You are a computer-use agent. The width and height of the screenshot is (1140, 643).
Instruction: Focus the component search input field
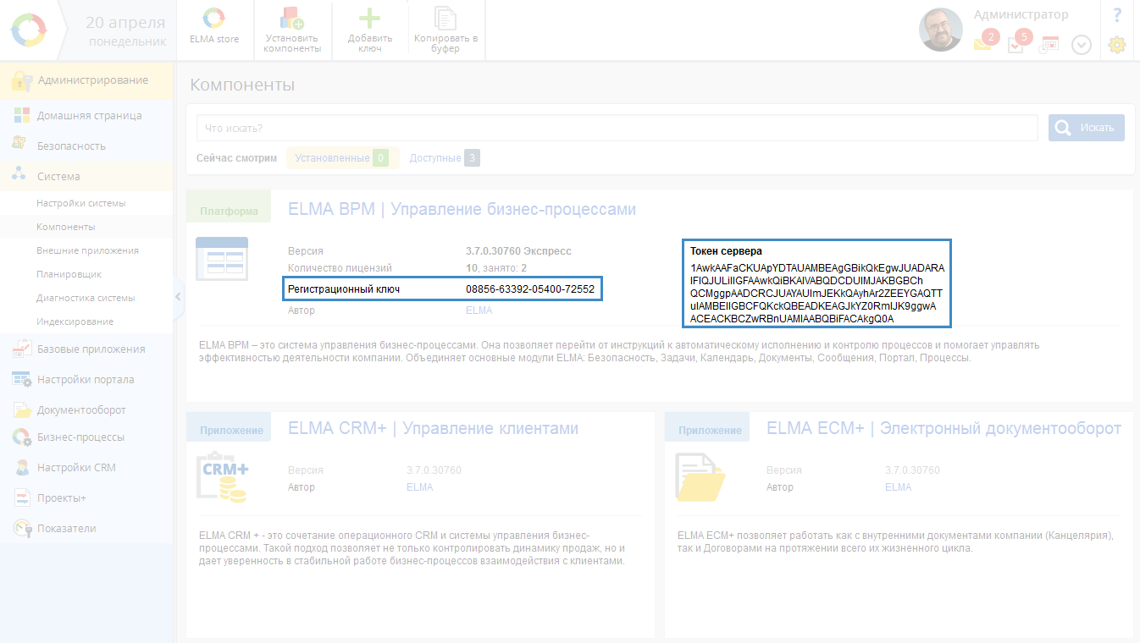point(617,128)
